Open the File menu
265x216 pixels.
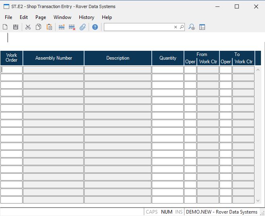8,17
